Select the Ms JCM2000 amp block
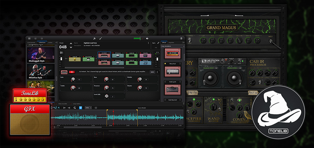 104,62
